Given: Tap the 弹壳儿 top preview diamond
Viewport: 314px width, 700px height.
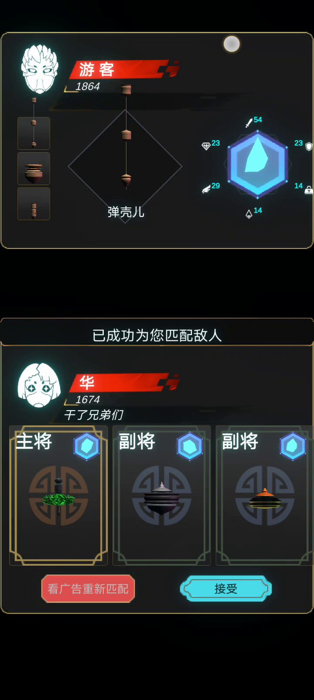Looking at the screenshot, I should coord(125,167).
